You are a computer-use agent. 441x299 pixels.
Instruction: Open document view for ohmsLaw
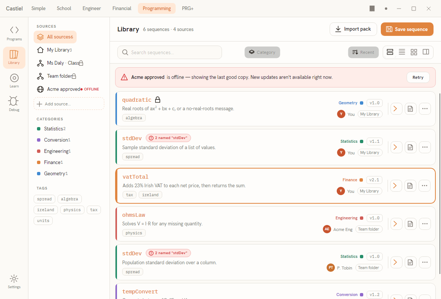(410, 224)
